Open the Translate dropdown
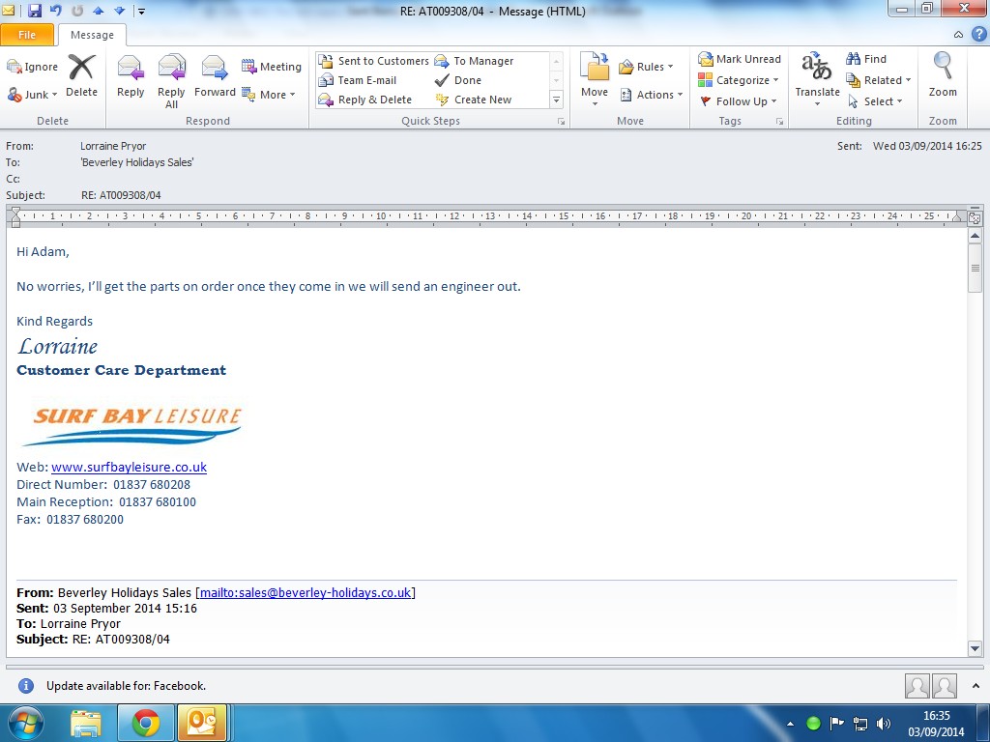Screen dimensions: 990x742 pos(818,79)
